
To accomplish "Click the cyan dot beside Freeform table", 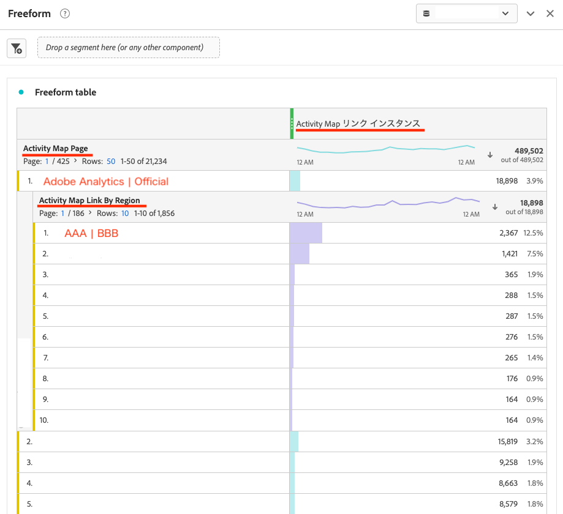I will (x=21, y=92).
